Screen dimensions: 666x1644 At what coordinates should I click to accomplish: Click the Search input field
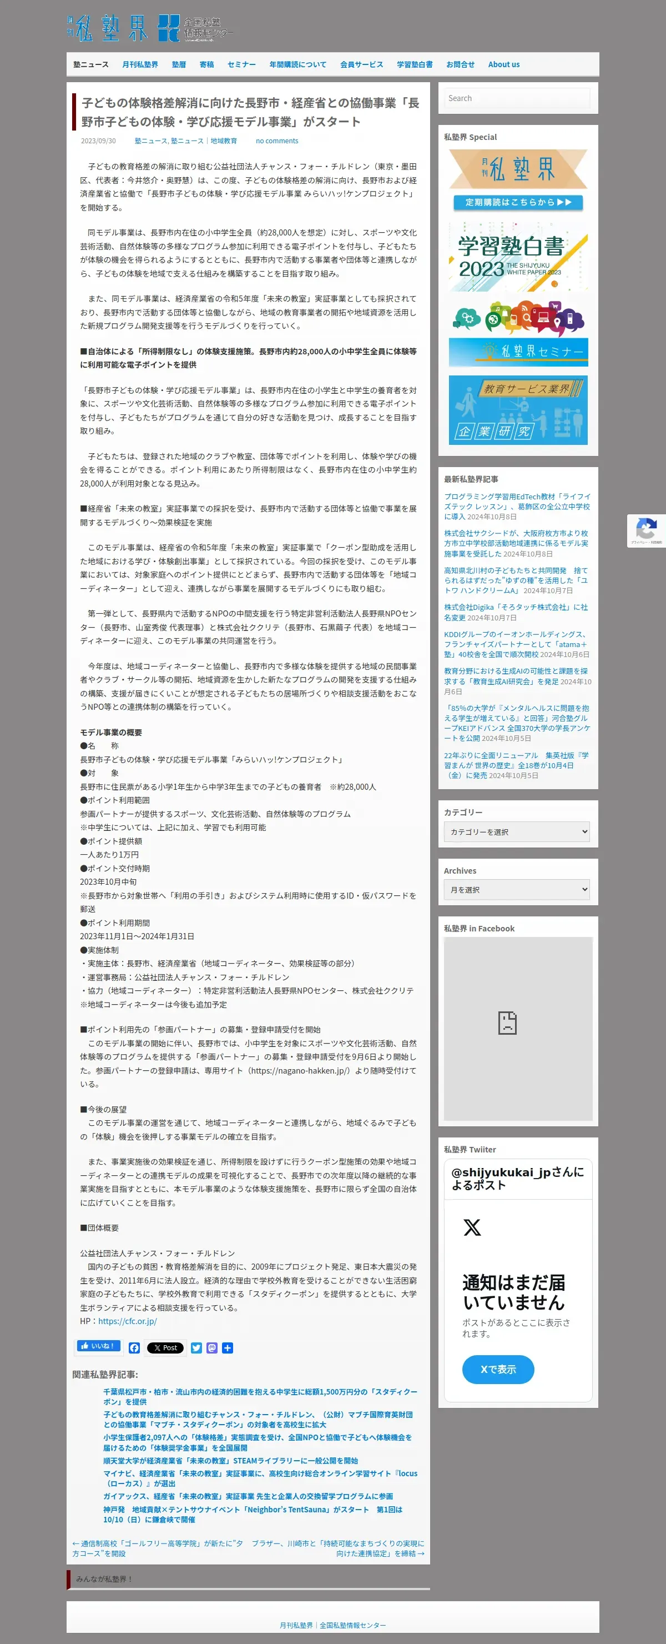click(517, 98)
